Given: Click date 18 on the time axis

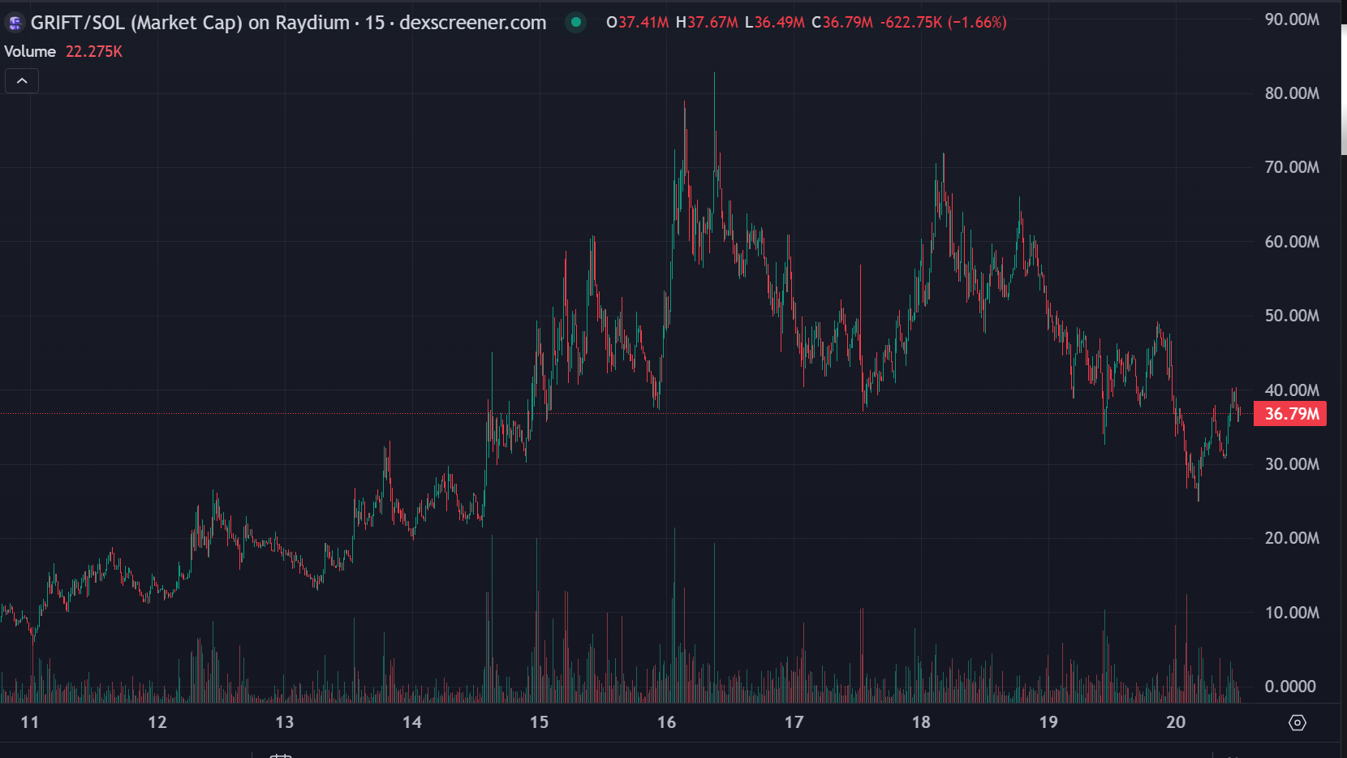Looking at the screenshot, I should [x=921, y=722].
